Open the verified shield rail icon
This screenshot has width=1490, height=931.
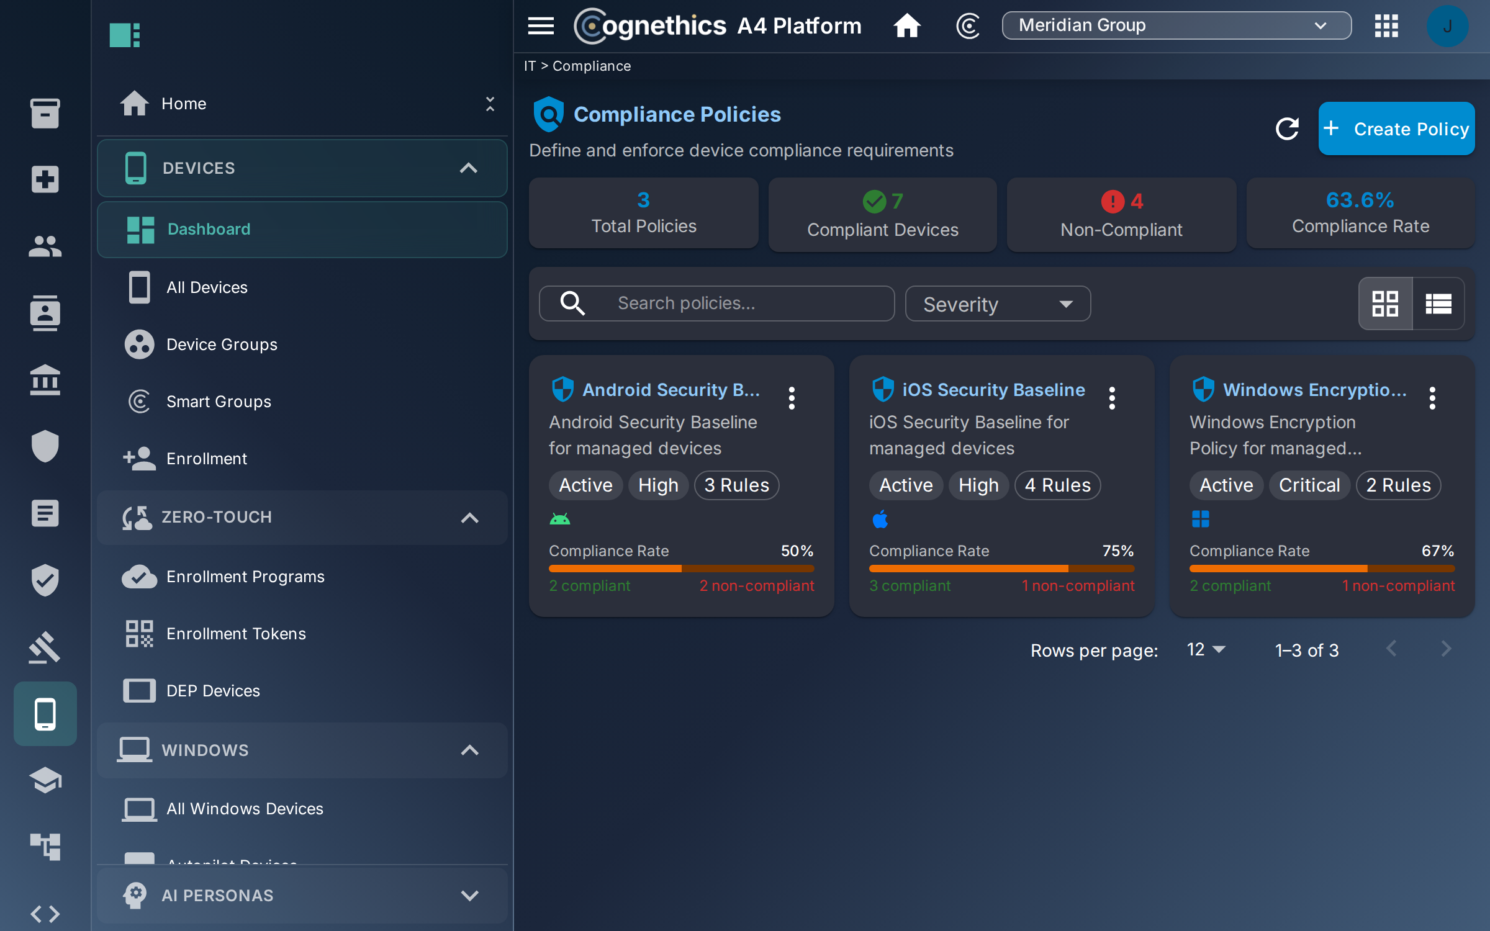(x=45, y=580)
